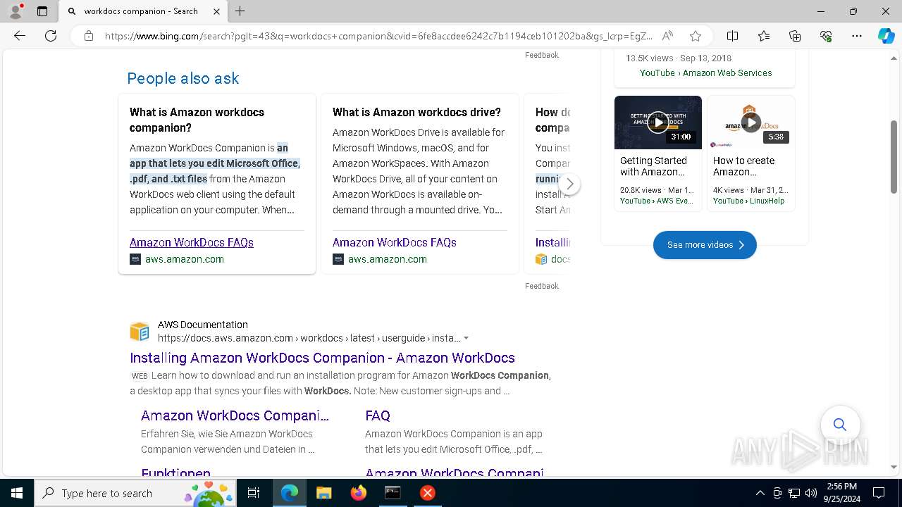Click the page vertical scrollbar thumb
The image size is (902, 507).
894,156
